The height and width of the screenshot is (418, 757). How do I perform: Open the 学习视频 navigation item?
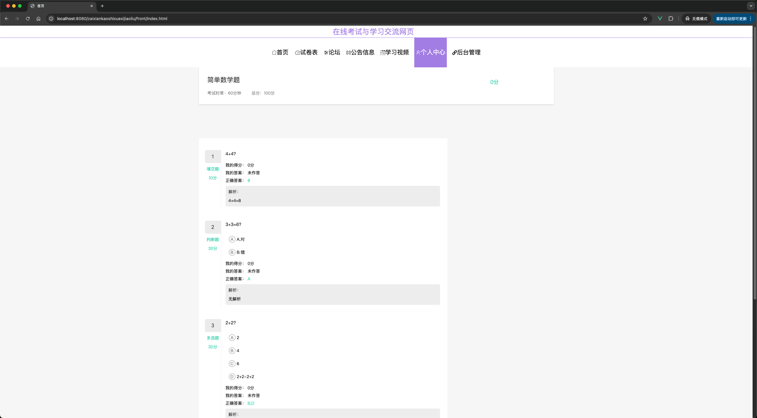[x=395, y=52]
